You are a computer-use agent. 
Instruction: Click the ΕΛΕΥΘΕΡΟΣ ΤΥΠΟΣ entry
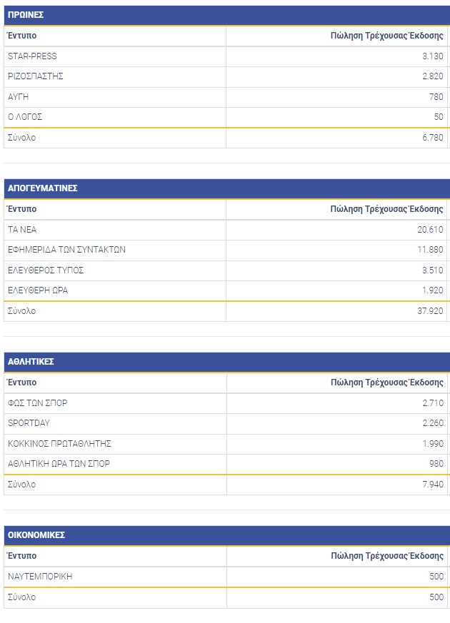(x=46, y=270)
